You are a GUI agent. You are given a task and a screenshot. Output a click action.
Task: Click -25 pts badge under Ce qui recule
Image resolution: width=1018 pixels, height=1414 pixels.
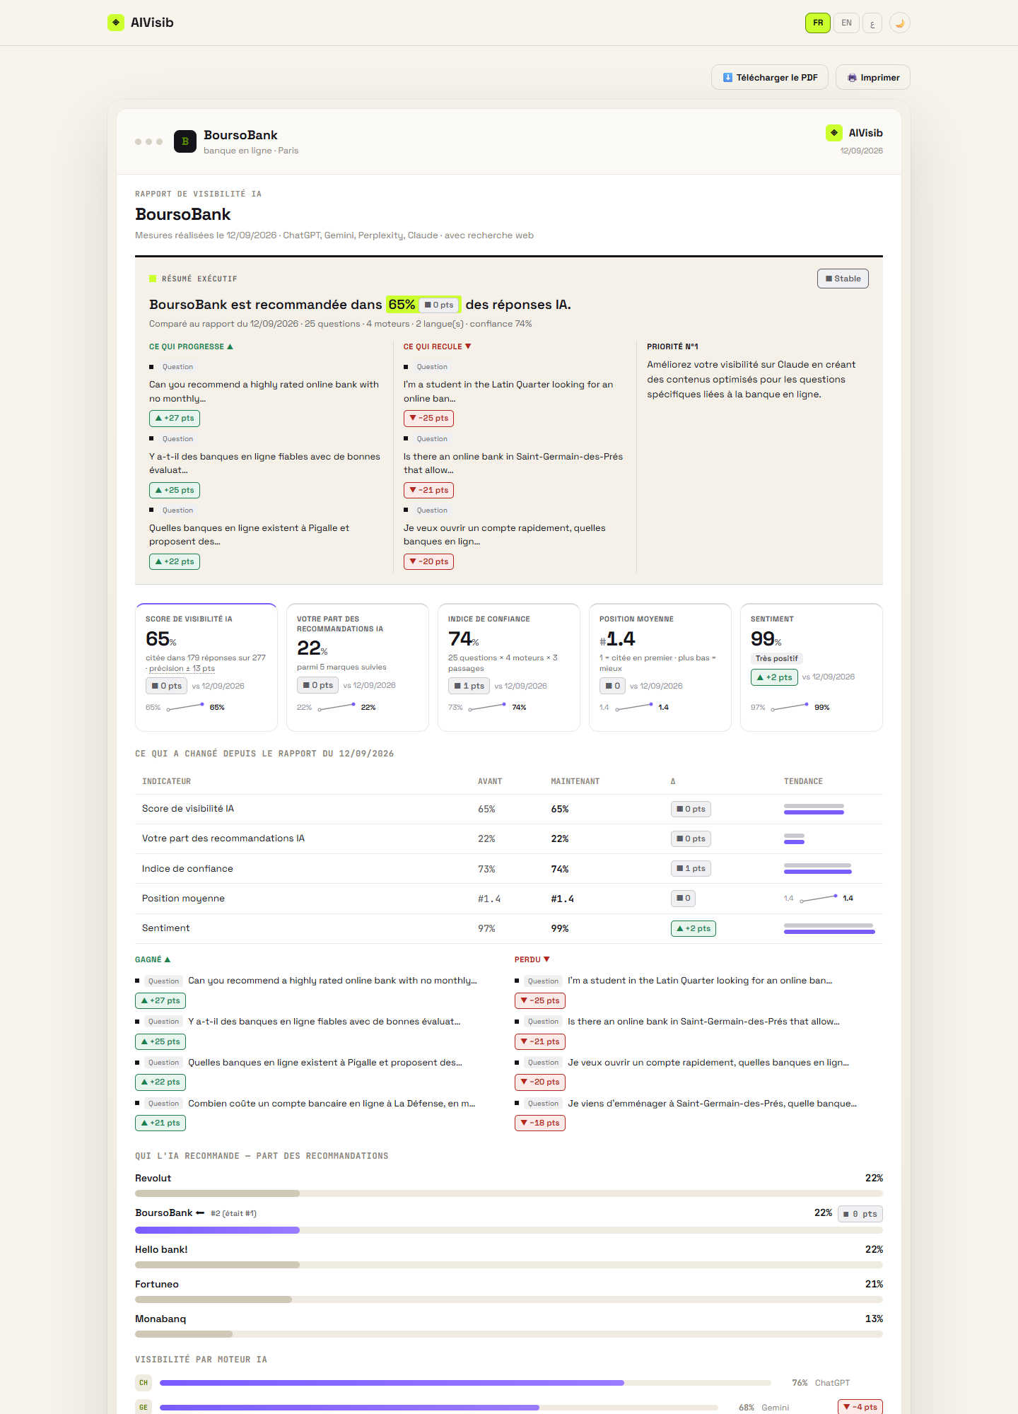428,419
